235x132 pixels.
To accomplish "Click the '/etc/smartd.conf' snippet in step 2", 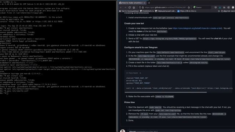I will (x=146, y=56).
